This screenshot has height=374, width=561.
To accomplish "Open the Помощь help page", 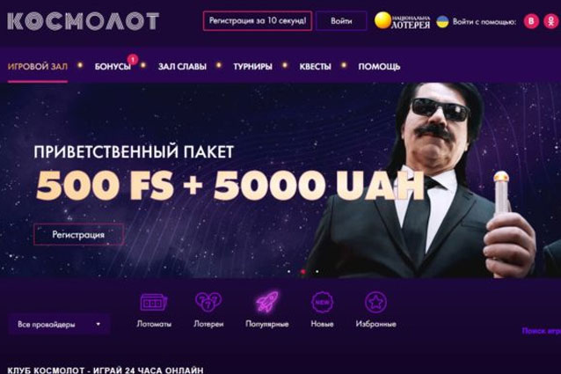I will click(379, 67).
